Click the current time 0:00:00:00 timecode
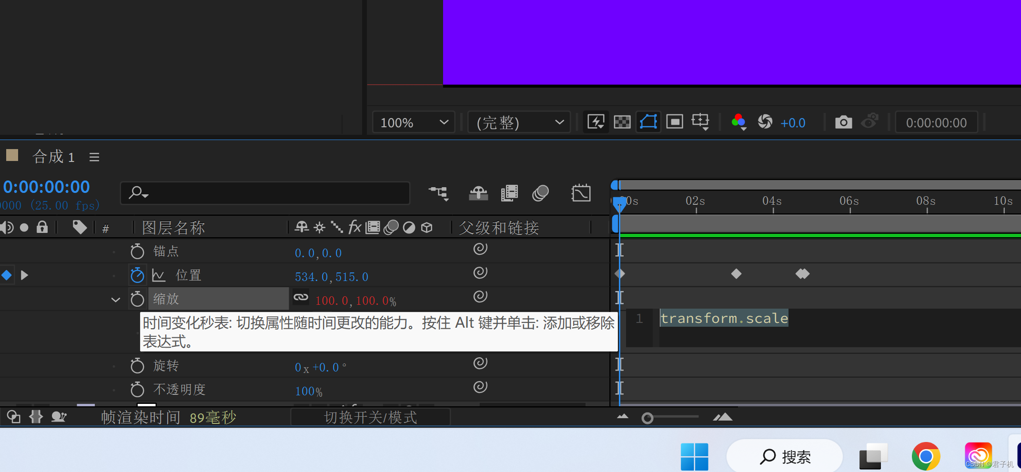The height and width of the screenshot is (472, 1021). [x=46, y=187]
